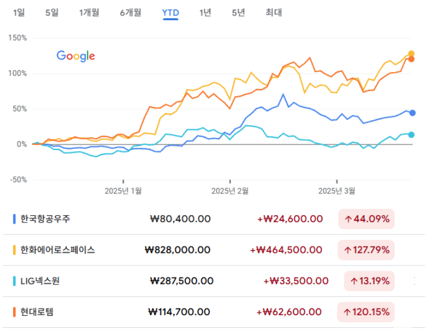The width and height of the screenshot is (438, 333).
Task: Click the blue color bar beside 한국항공우주
Action: pyautogui.click(x=14, y=219)
